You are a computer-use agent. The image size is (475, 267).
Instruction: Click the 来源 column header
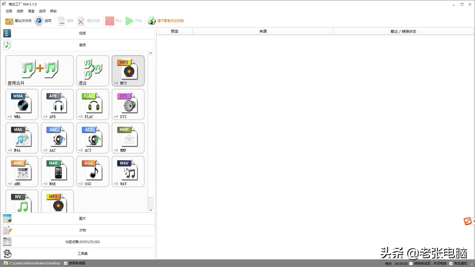263,31
